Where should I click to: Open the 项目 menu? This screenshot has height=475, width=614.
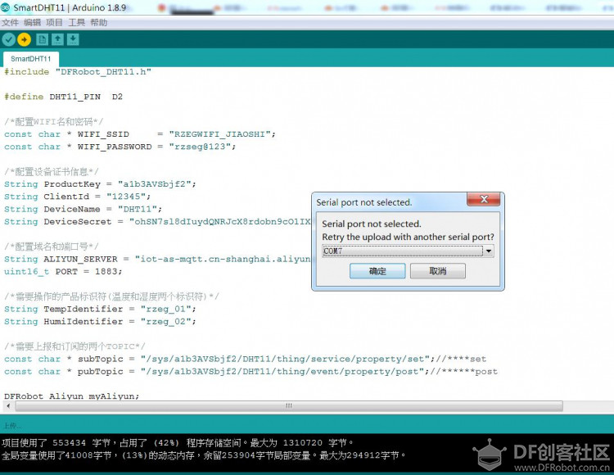54,23
